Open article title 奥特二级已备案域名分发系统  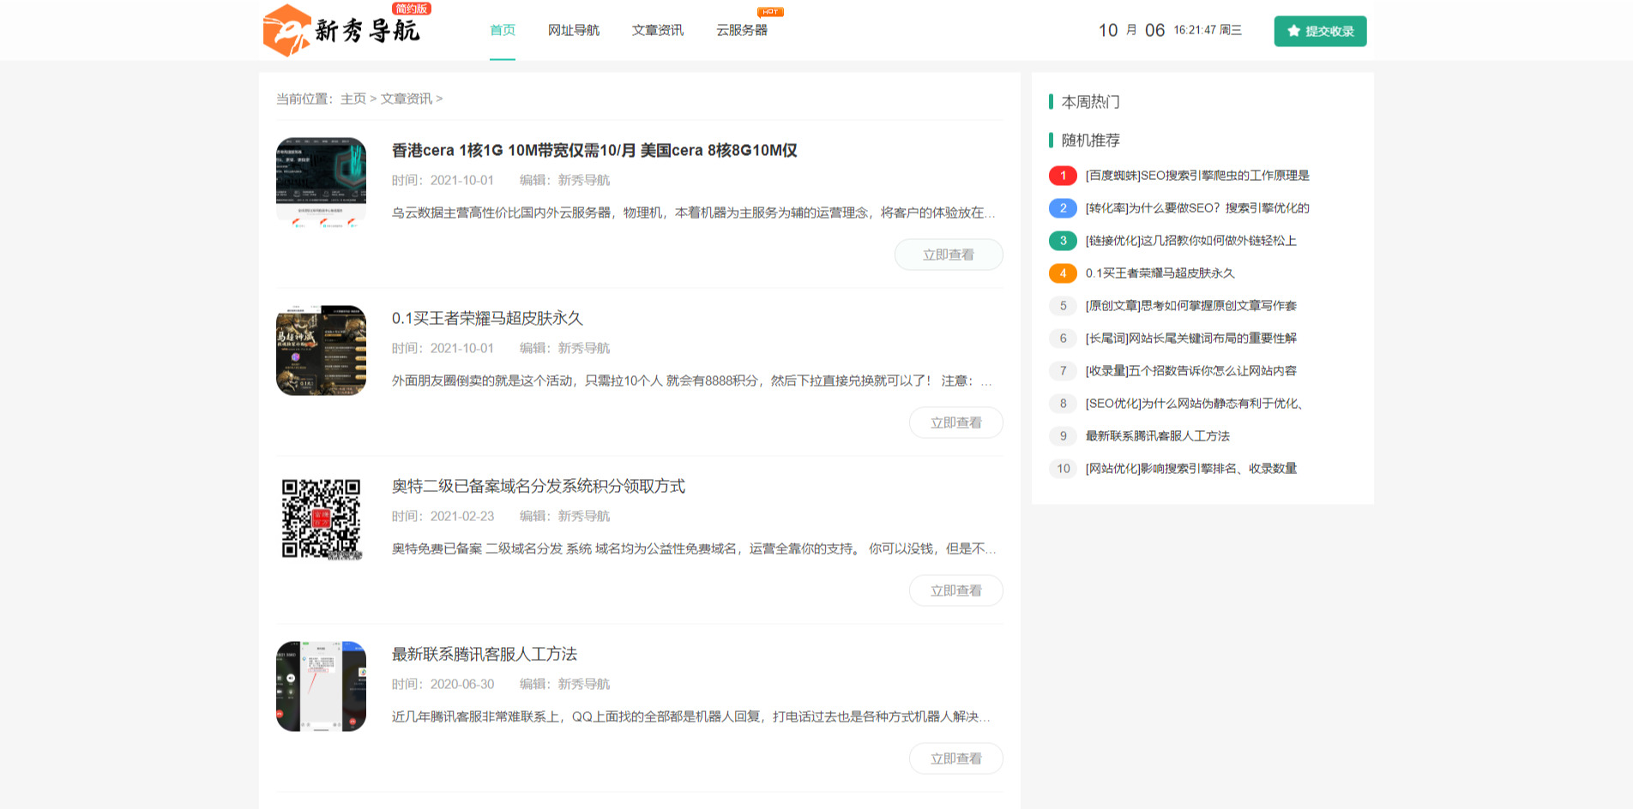point(539,486)
